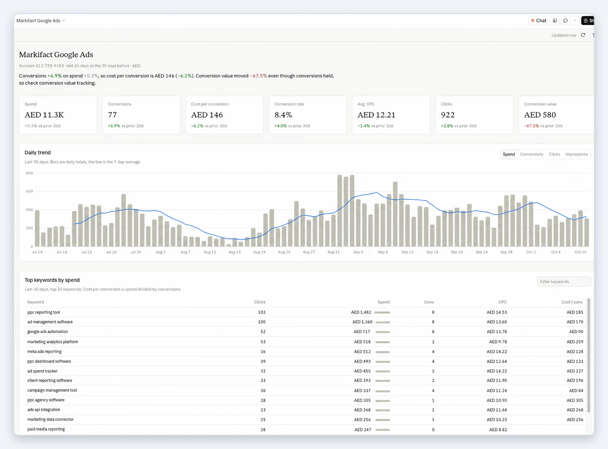Switch Daily trend chart to Clicks
Image resolution: width=608 pixels, height=449 pixels.
[x=554, y=154]
